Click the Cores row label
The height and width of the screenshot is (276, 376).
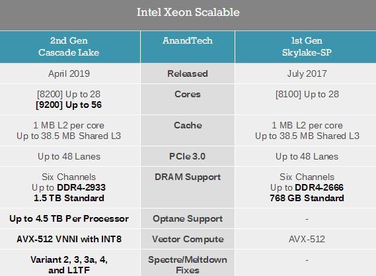point(188,94)
